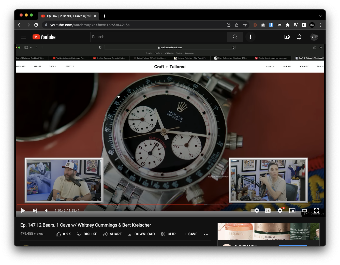
Task: Click the Biossance ad thumbnail
Action: [x=269, y=231]
